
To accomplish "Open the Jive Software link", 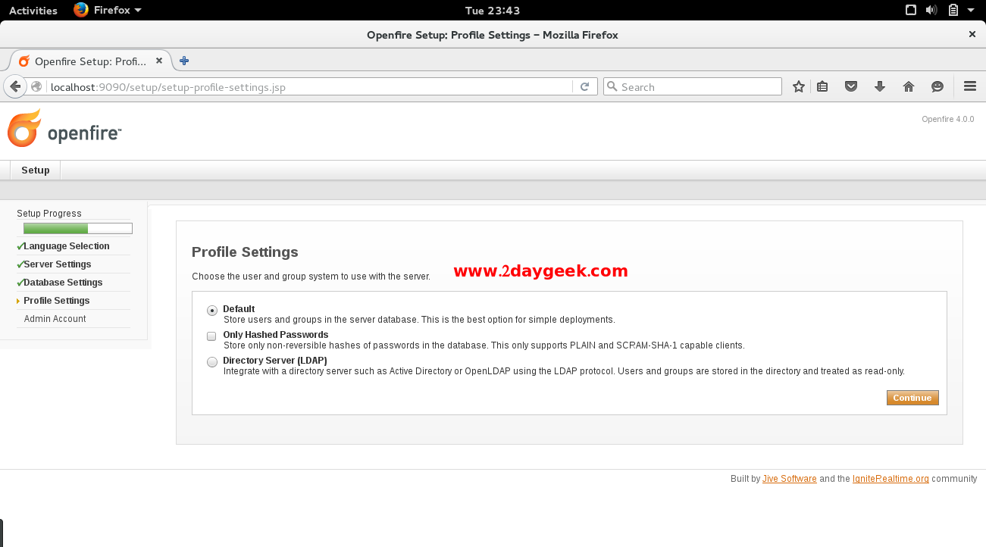I will [x=790, y=479].
